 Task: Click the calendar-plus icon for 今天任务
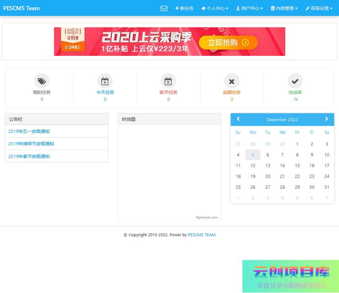click(105, 81)
